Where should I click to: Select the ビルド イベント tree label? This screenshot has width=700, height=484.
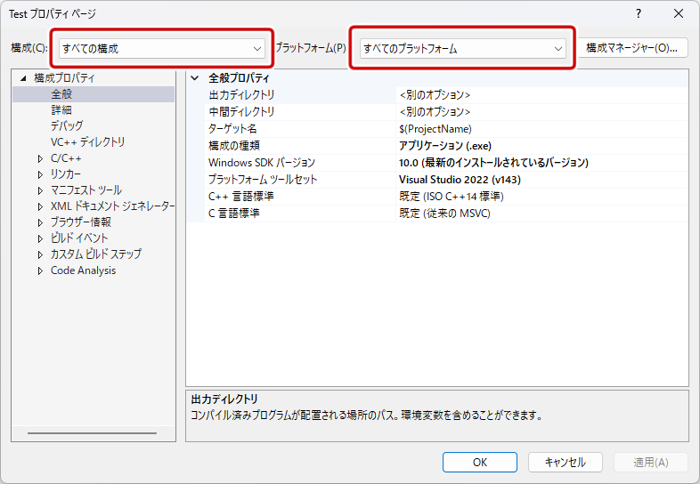pos(79,238)
